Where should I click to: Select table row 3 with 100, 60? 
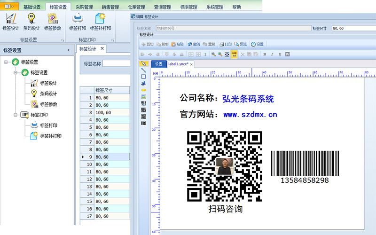pyautogui.click(x=105, y=112)
